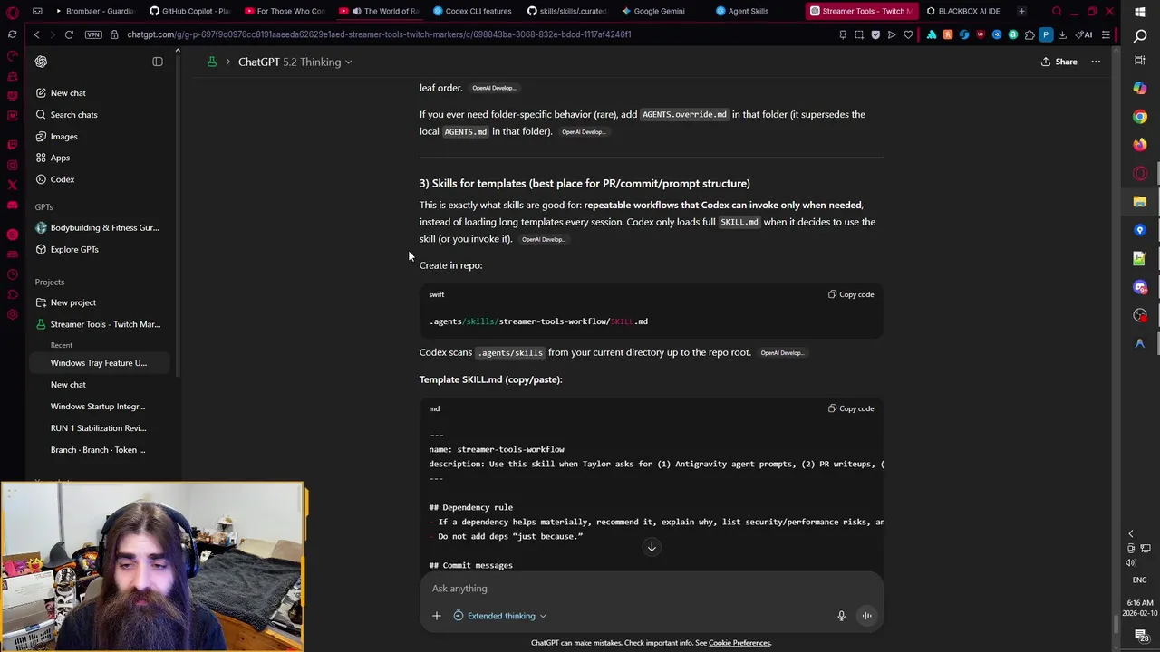Open Chrome from the Windows taskbar
Image resolution: width=1160 pixels, height=652 pixels.
coord(1140,117)
